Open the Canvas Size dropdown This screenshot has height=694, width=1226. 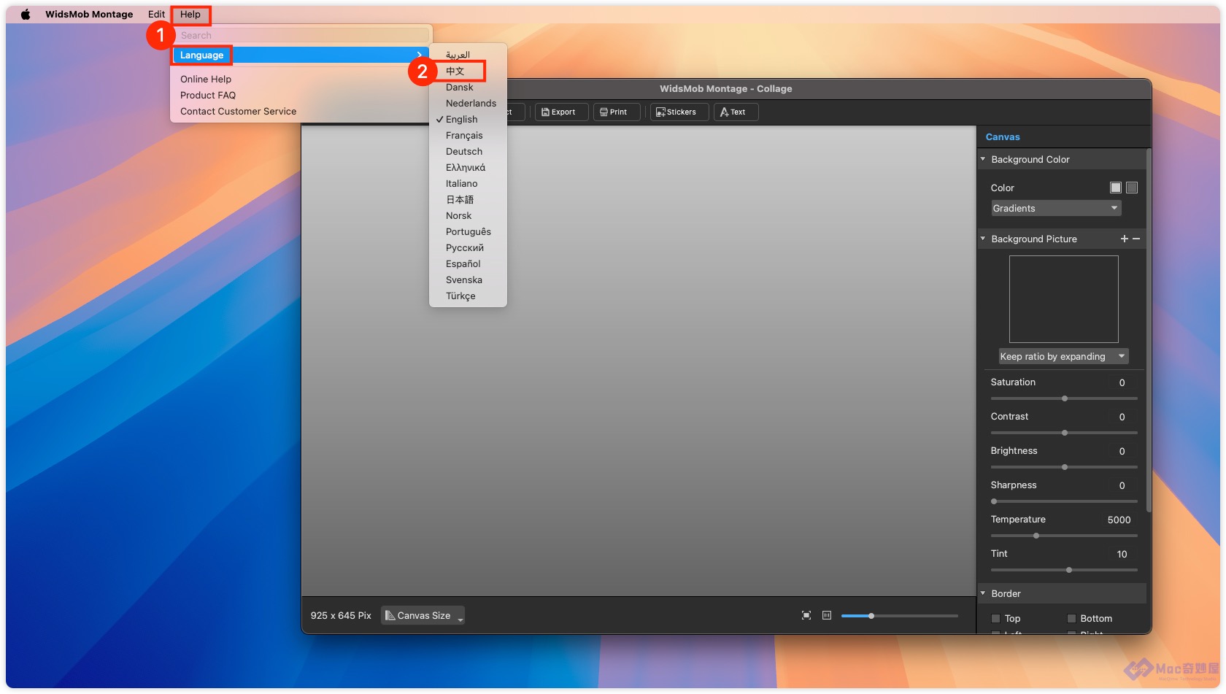(x=423, y=615)
